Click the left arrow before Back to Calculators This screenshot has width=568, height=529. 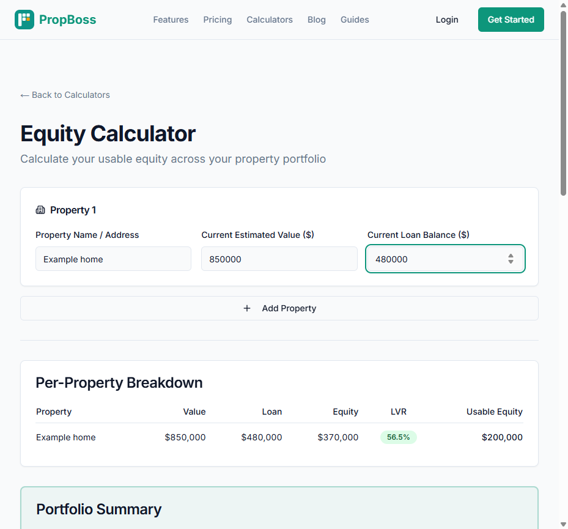point(24,95)
